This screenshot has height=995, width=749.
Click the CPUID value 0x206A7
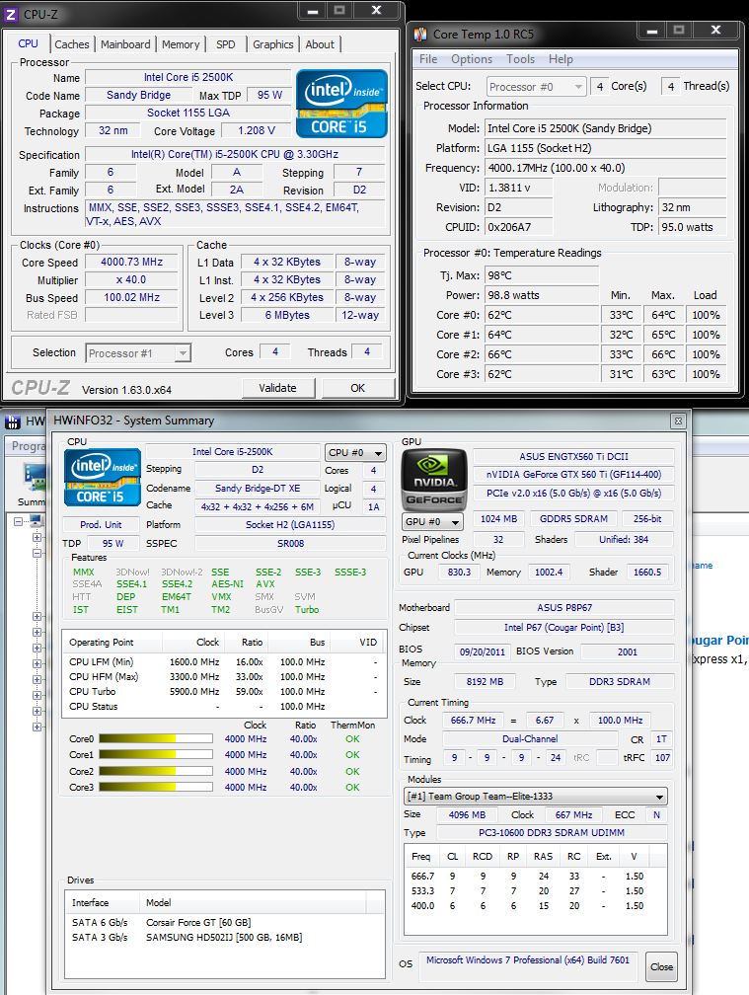(519, 227)
